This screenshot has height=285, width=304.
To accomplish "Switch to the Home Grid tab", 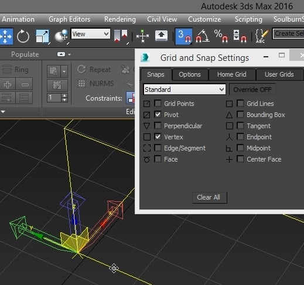I will coord(232,74).
